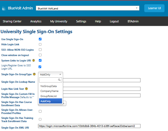Viewport: 168px width, 131px height.
Task: Open BTAdmin menu item
Action: click(x=133, y=21)
